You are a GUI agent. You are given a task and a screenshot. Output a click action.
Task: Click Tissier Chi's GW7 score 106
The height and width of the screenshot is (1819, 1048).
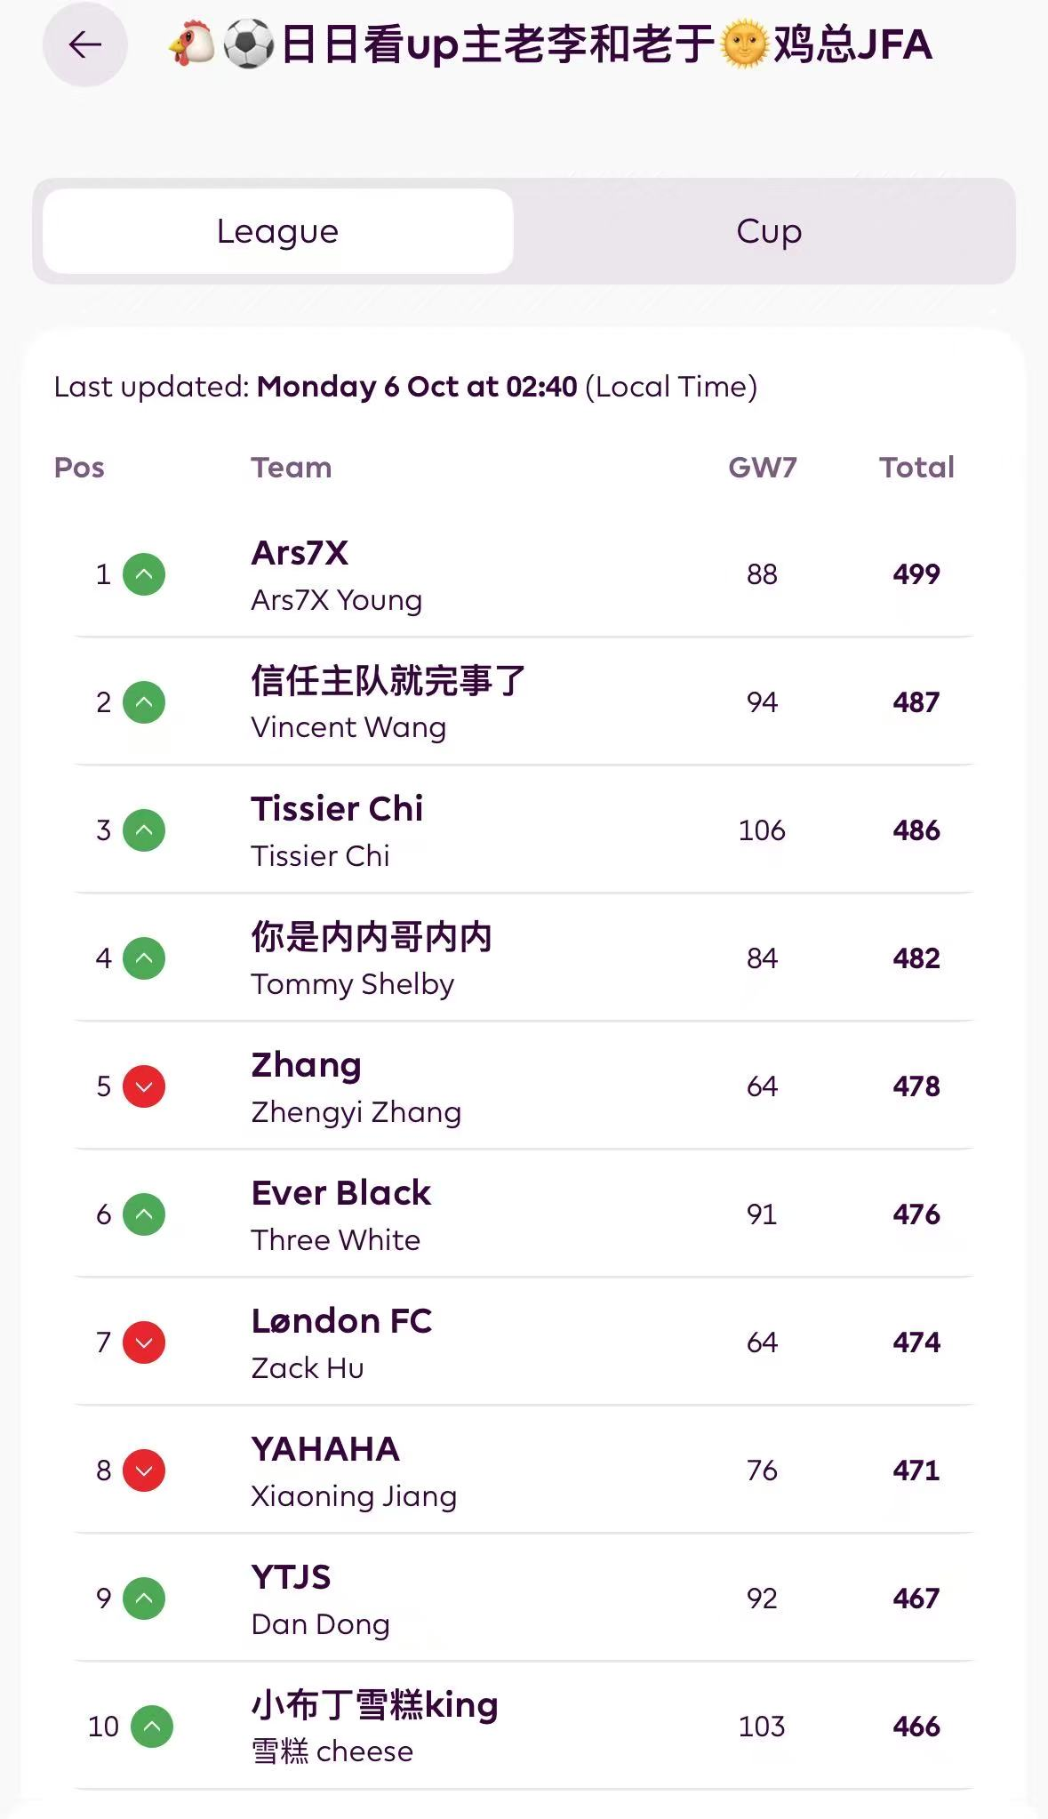[762, 830]
